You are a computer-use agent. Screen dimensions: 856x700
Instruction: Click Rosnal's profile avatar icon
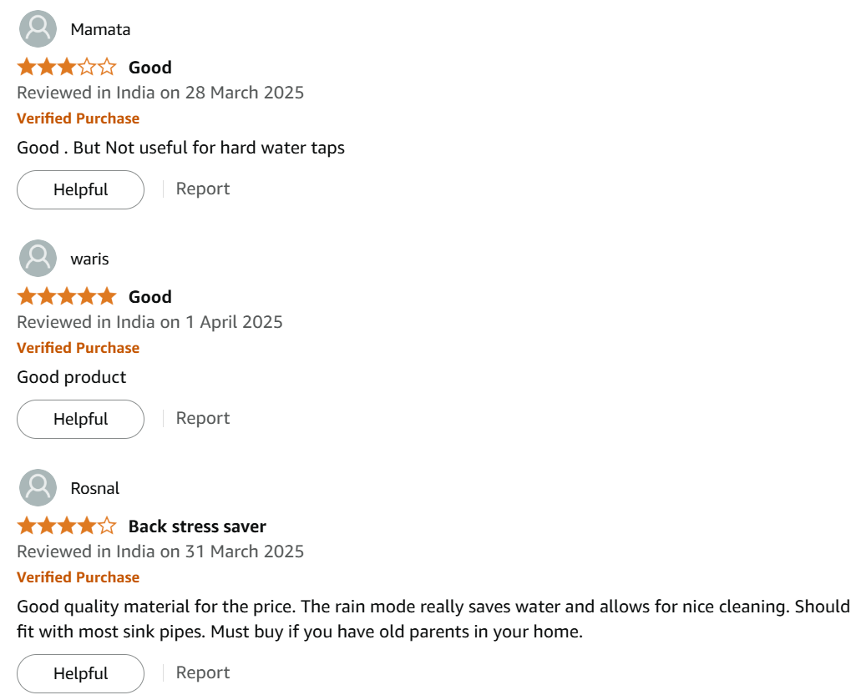tap(38, 488)
